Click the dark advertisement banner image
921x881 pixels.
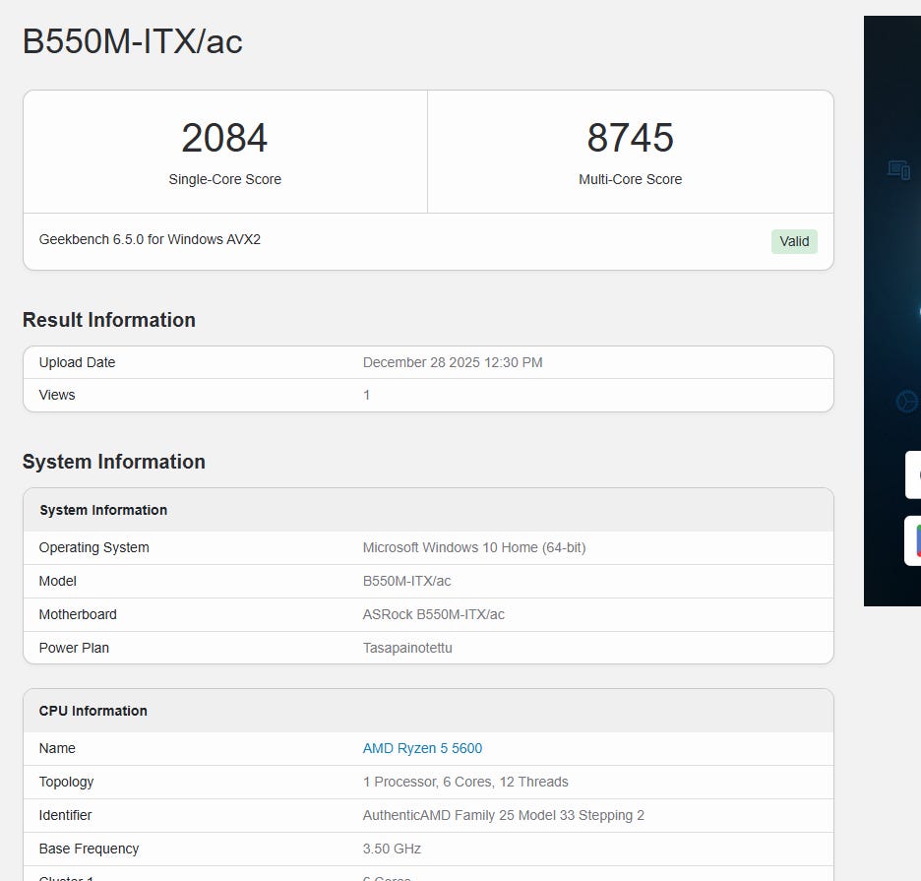click(x=892, y=311)
